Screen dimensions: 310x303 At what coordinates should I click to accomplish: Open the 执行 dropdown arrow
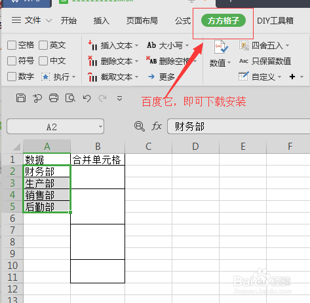[73, 77]
